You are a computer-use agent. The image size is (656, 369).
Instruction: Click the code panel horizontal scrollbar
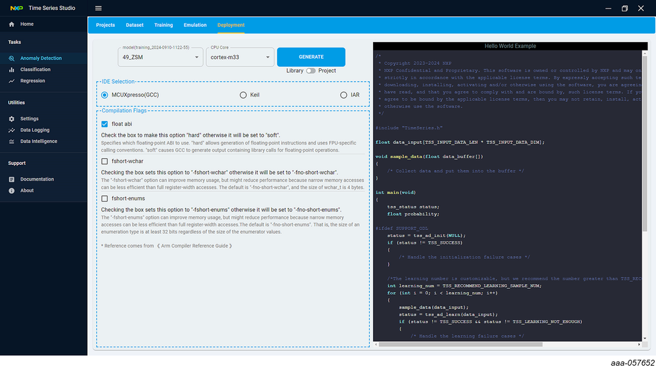click(x=460, y=345)
